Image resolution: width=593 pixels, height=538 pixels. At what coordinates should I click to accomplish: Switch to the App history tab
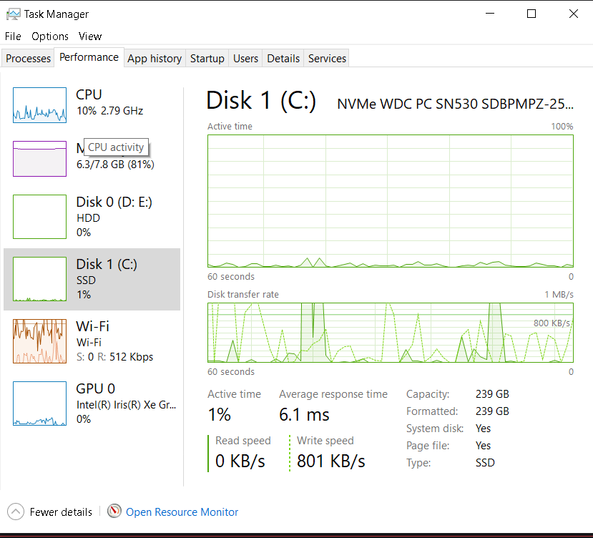pos(155,59)
